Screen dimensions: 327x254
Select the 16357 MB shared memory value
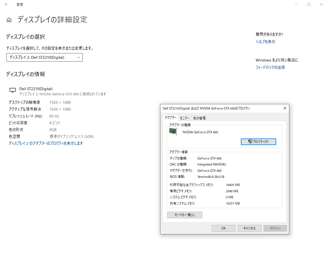pos(233,203)
